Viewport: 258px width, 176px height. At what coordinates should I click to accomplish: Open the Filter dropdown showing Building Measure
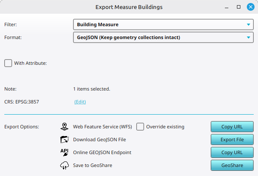pos(163,25)
